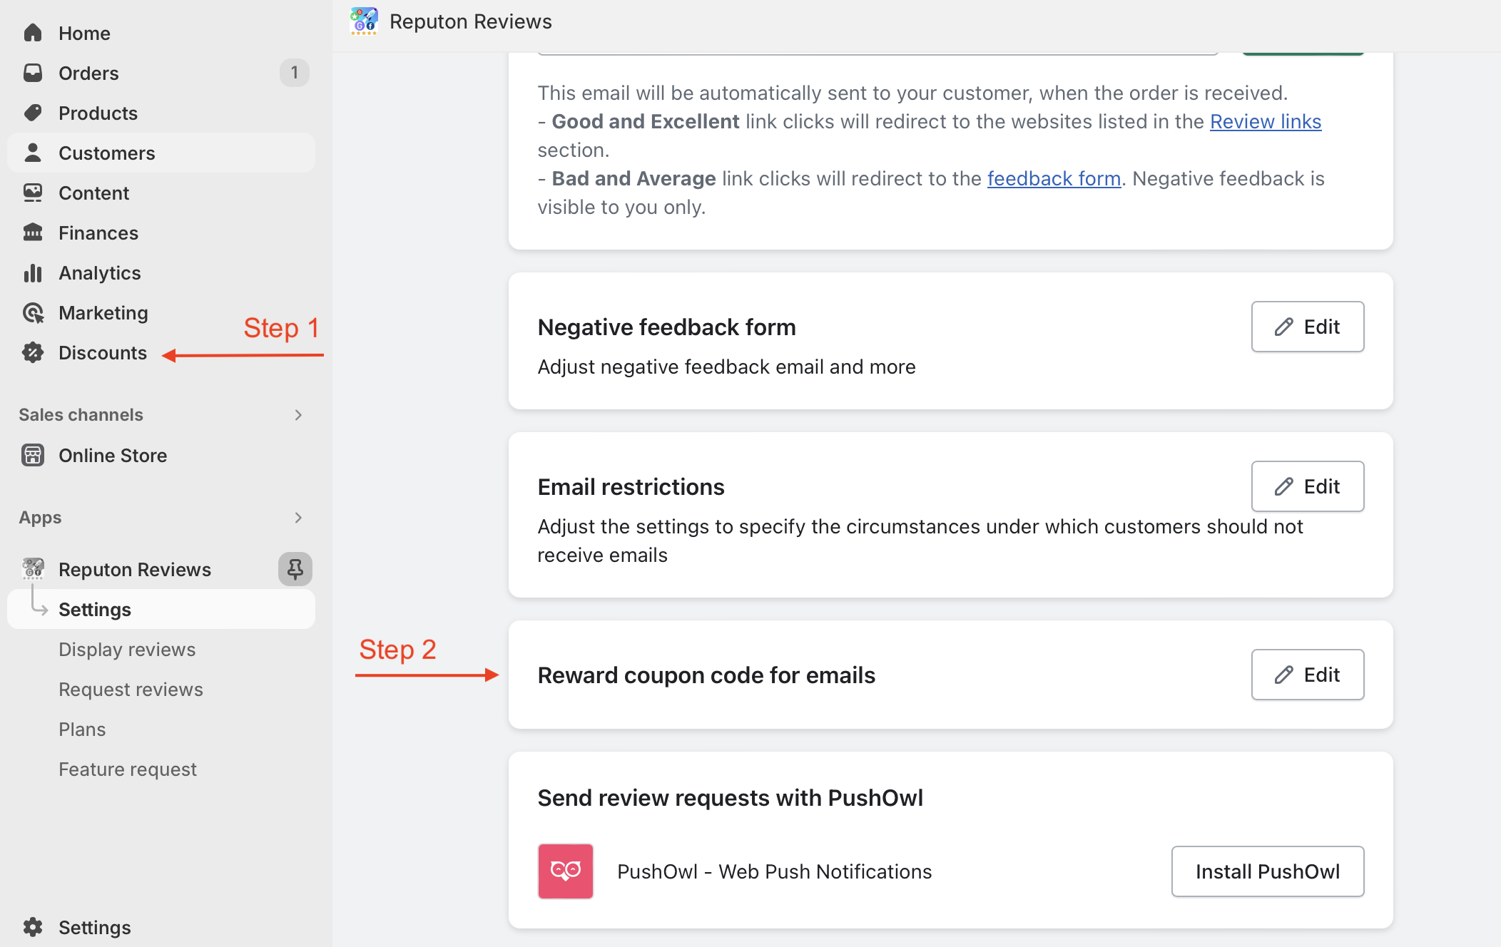This screenshot has height=947, width=1501.
Task: Edit the Negative feedback form
Action: tap(1307, 327)
